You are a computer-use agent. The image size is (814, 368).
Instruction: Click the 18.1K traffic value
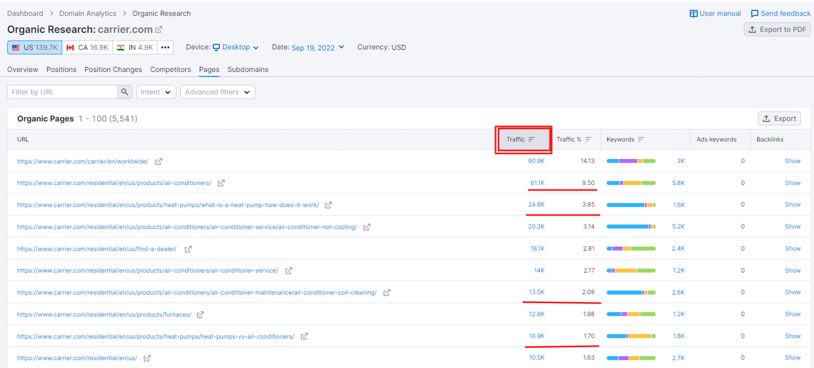tap(537, 249)
